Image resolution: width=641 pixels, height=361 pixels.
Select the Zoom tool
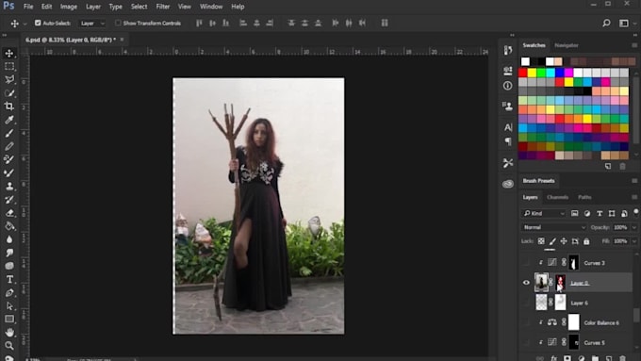click(9, 346)
